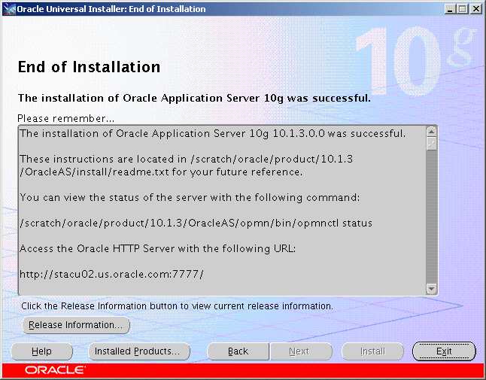The width and height of the screenshot is (486, 380).
Task: Click the 'End of Installation' heading
Action: point(89,67)
